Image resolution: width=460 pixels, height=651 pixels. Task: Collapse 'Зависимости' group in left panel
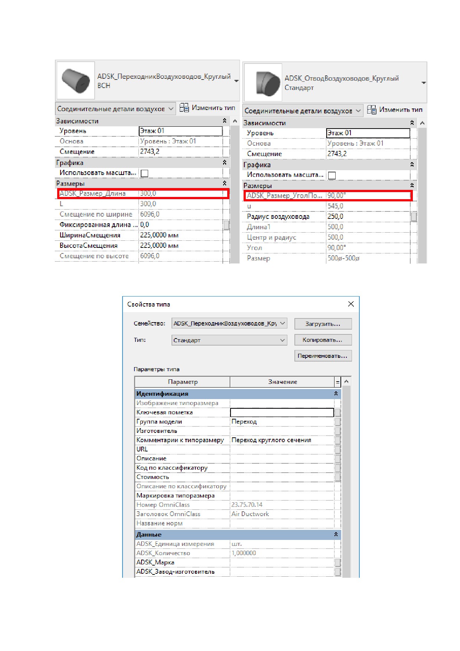pyautogui.click(x=225, y=121)
